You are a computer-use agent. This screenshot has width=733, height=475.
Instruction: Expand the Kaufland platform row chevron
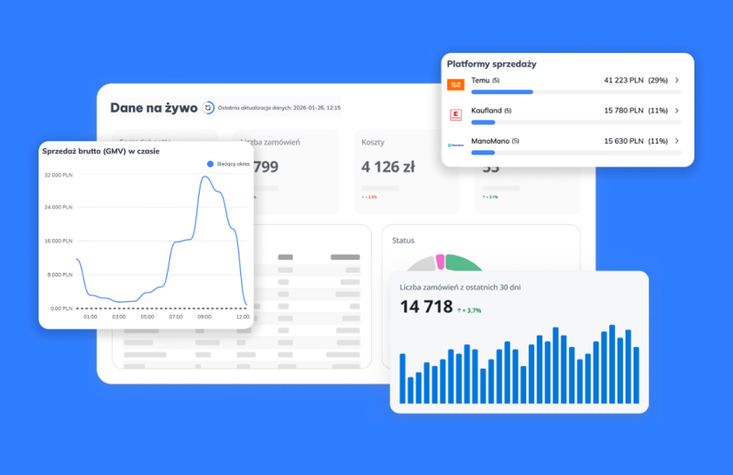pos(676,111)
